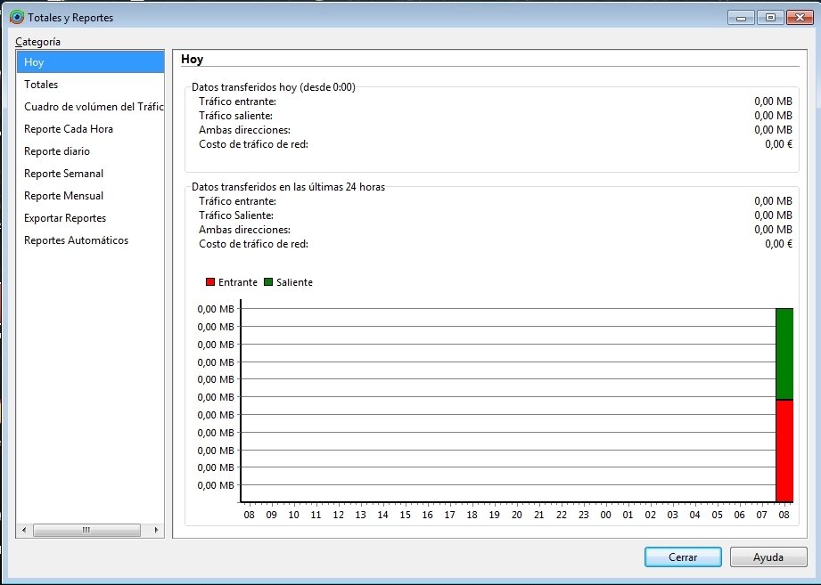The image size is (821, 585).
Task: Open Reporte Mensual
Action: coord(91,196)
